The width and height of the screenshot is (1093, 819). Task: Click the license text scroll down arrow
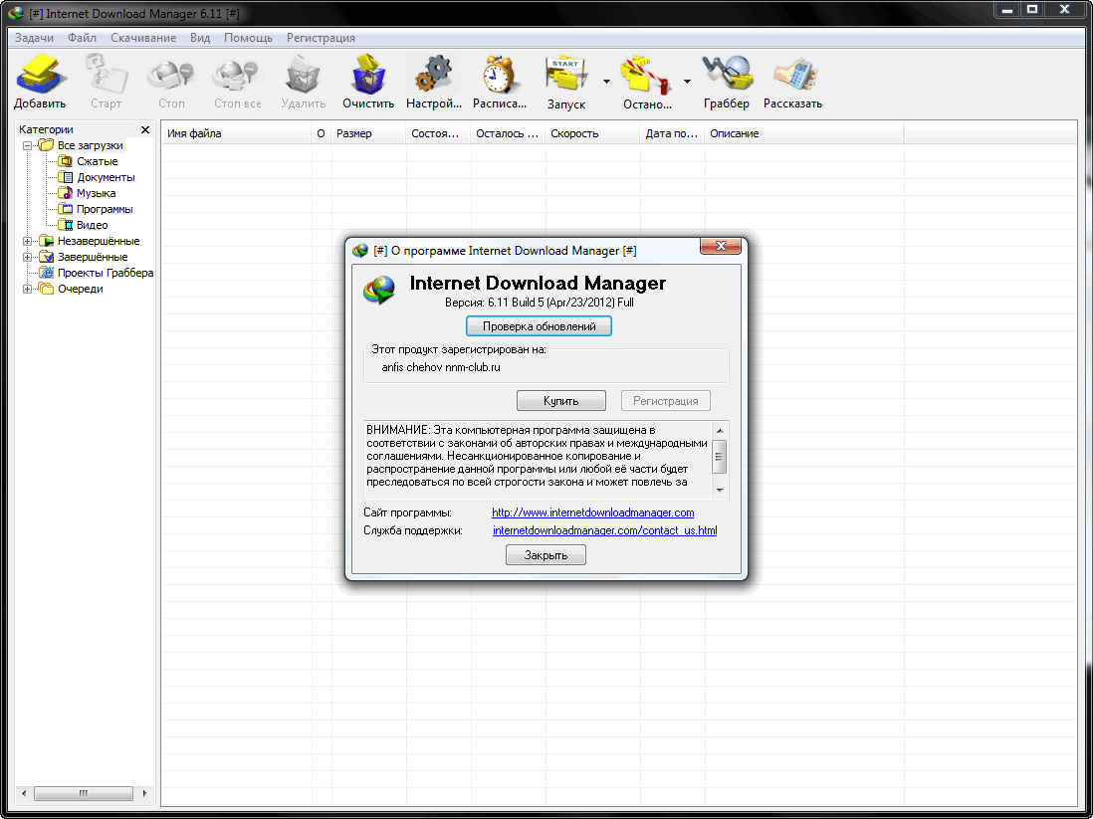click(720, 490)
